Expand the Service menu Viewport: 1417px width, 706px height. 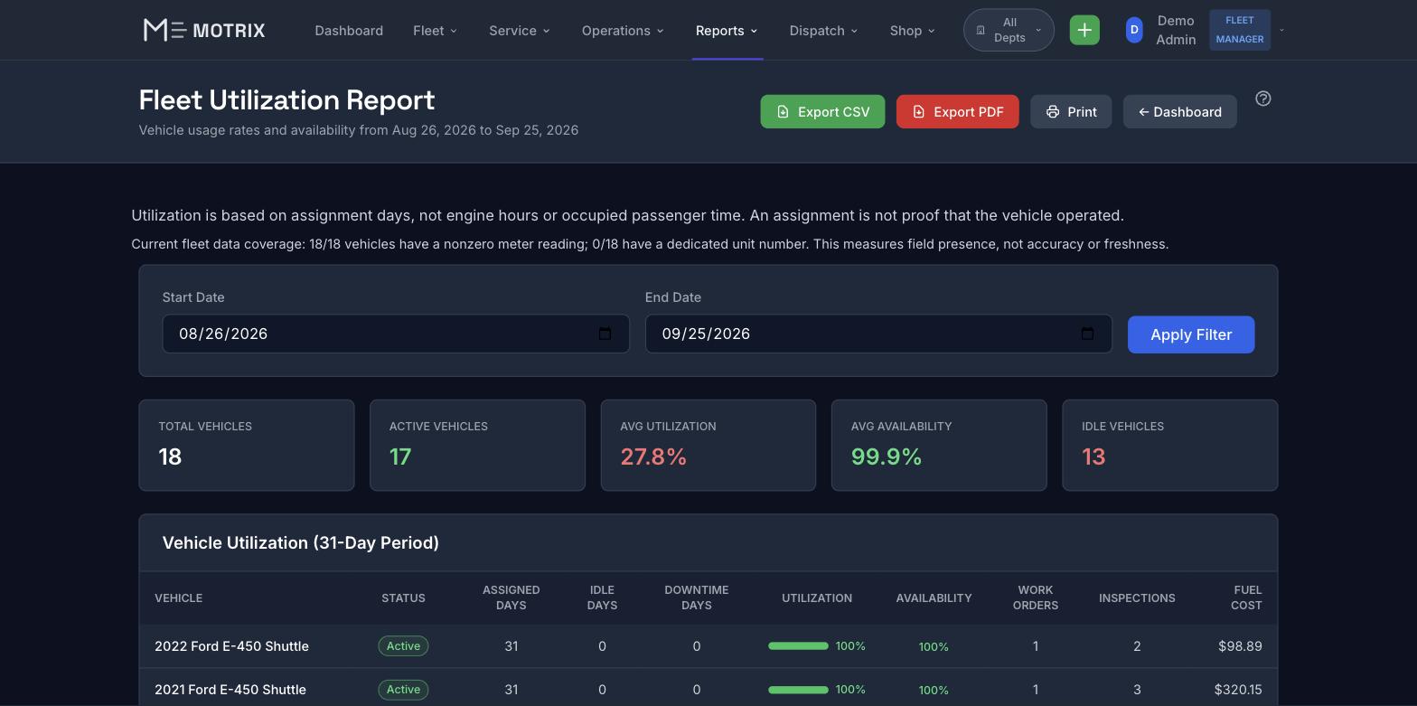(x=520, y=30)
